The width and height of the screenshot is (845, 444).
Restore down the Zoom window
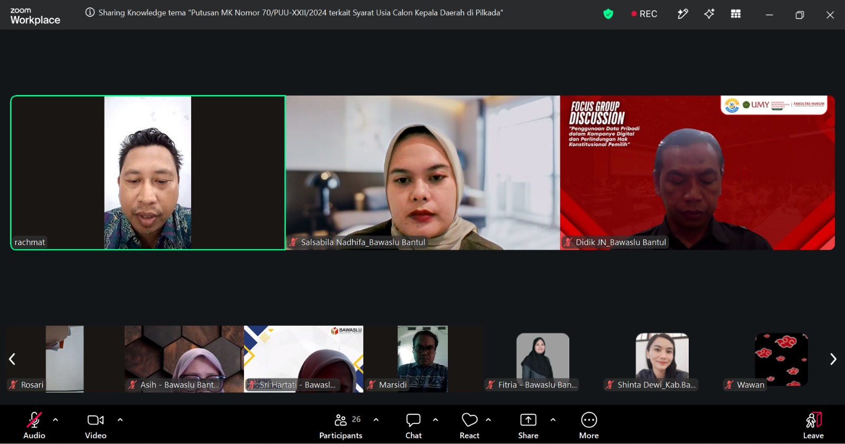coord(800,15)
